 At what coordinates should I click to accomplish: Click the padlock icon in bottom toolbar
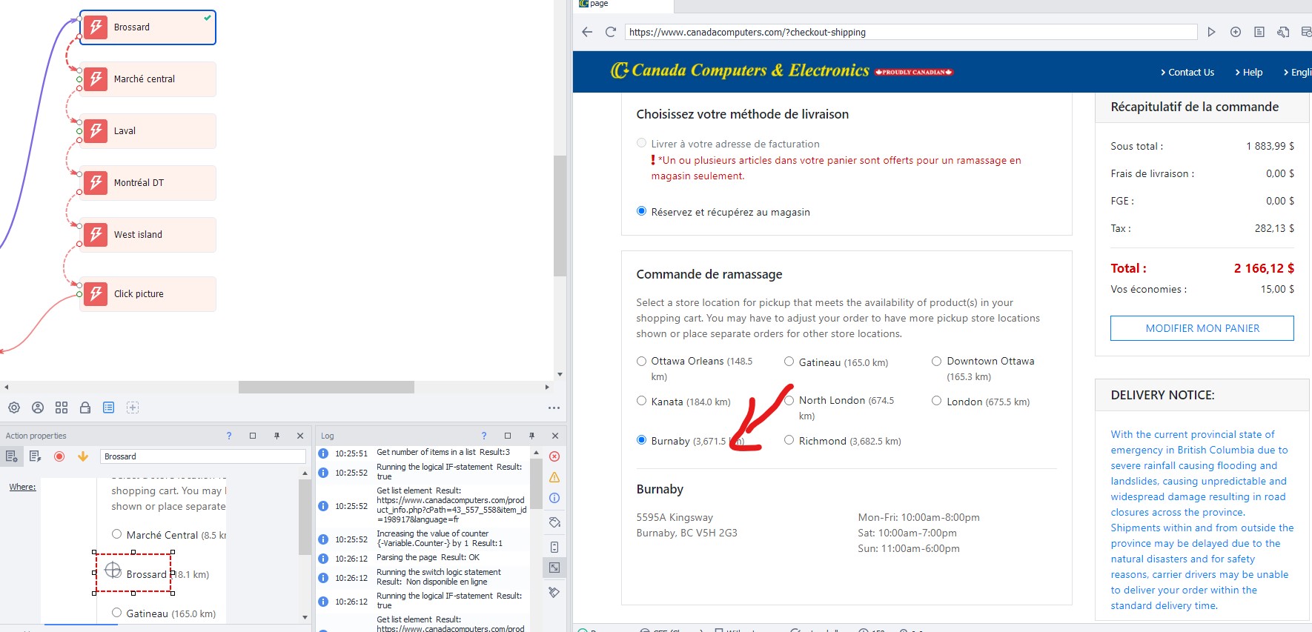(x=85, y=408)
